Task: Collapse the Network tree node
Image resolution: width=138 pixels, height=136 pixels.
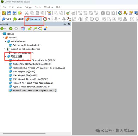Action: click(3, 38)
